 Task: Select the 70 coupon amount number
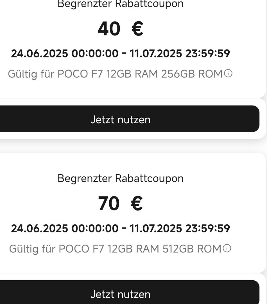[x=109, y=204]
